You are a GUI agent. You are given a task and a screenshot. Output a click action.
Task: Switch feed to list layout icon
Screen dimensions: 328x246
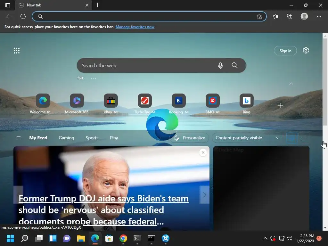[x=304, y=138]
